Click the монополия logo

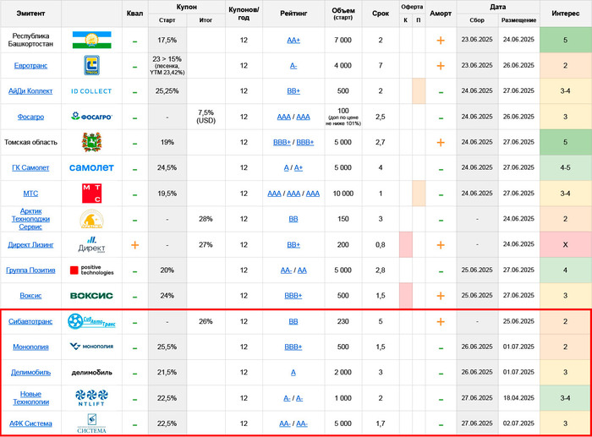91,346
